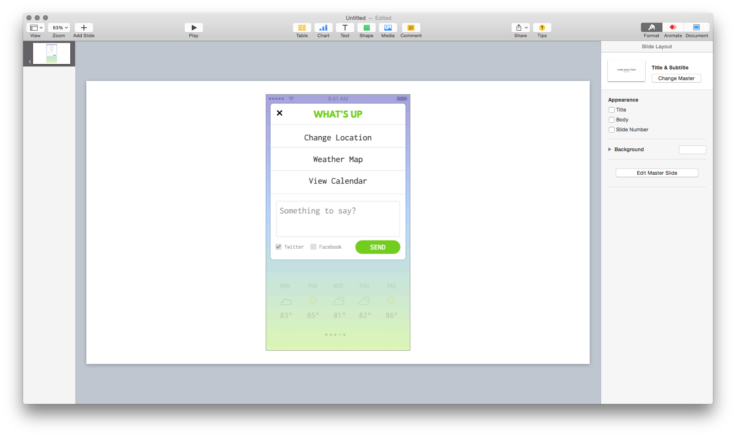736x437 pixels.
Task: Add a new slide with the plus button
Action: pyautogui.click(x=83, y=28)
